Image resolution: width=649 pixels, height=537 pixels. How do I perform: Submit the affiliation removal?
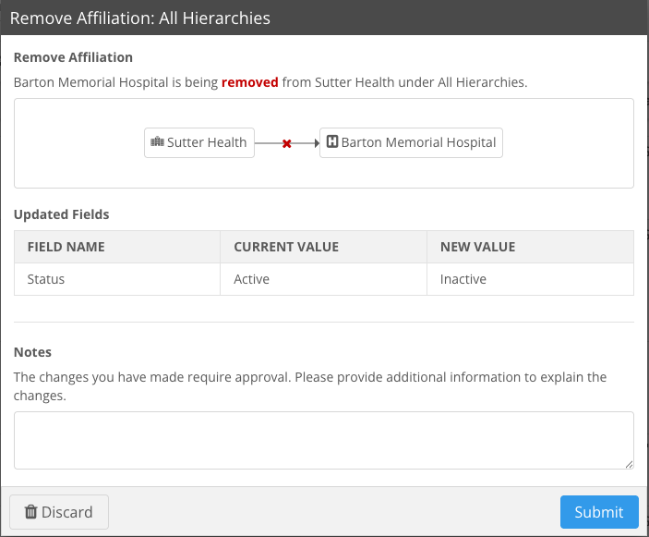tap(598, 512)
